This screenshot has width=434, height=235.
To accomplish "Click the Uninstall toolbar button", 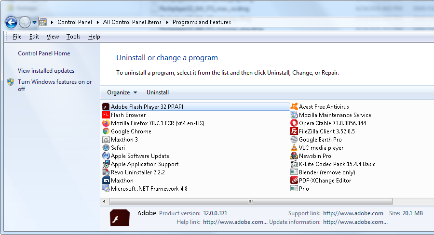I will point(158,92).
